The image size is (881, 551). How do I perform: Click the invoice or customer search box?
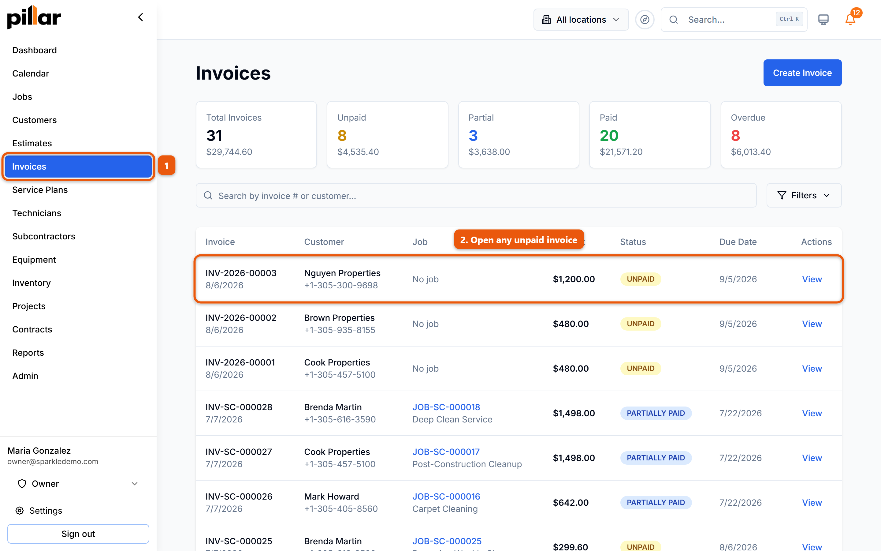click(476, 196)
